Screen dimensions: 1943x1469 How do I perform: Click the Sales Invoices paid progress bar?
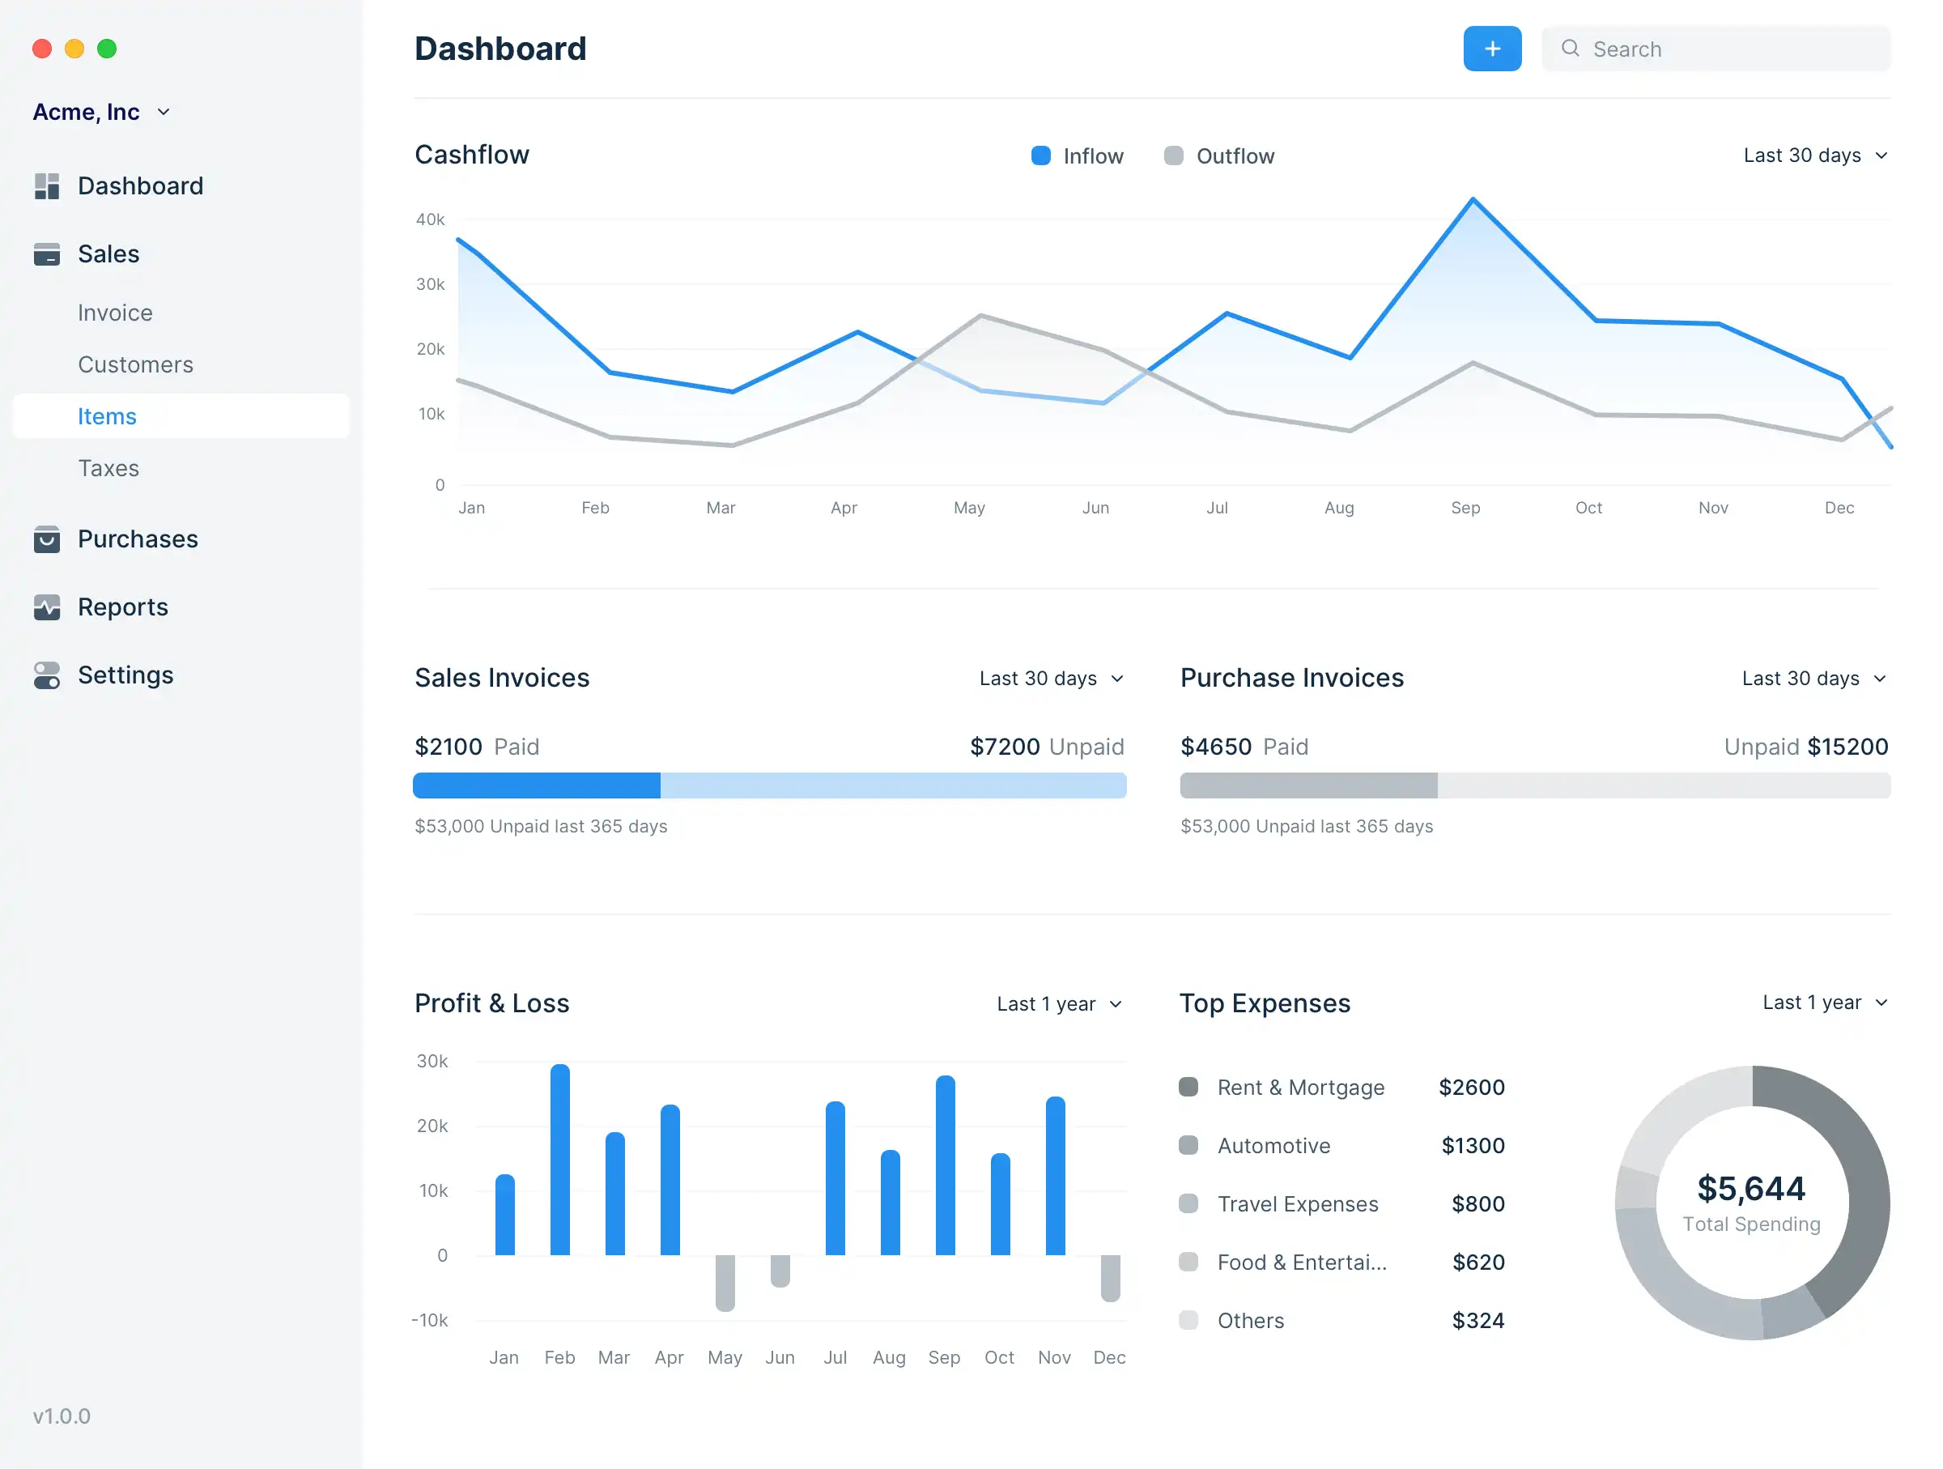tap(535, 789)
